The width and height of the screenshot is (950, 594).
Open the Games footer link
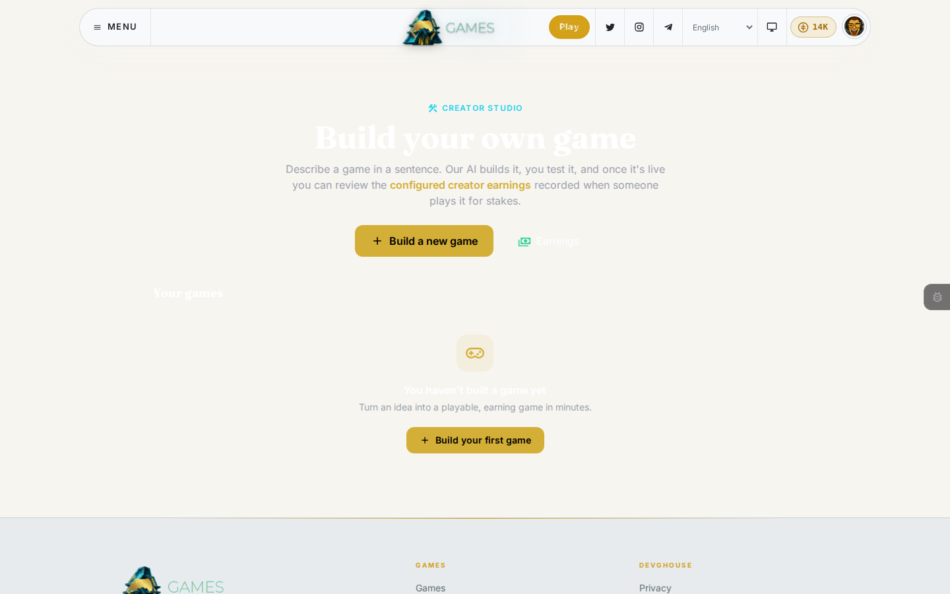[x=430, y=588]
